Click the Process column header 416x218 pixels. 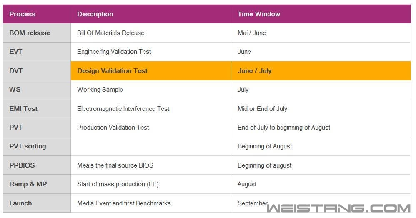tap(23, 14)
